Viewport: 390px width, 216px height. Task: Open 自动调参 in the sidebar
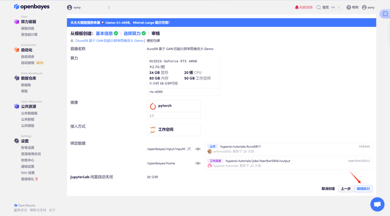[28, 56]
